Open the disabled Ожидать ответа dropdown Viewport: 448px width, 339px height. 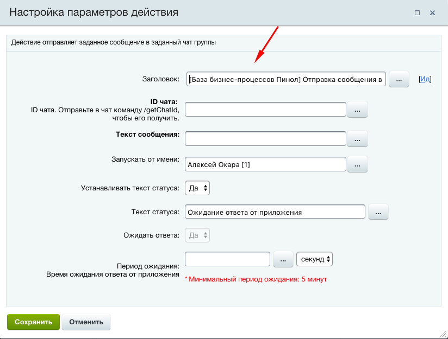pyautogui.click(x=197, y=235)
